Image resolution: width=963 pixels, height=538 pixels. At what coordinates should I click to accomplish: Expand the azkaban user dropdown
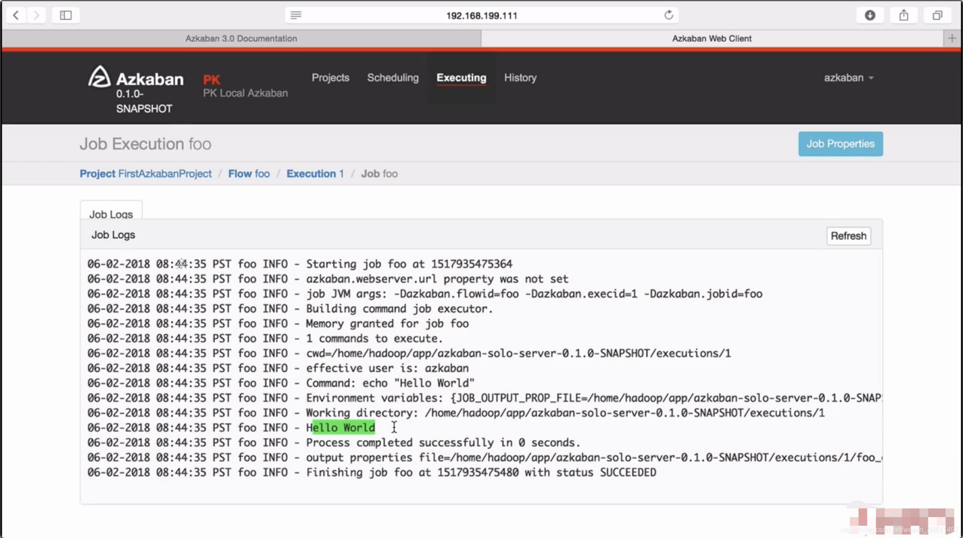(849, 77)
